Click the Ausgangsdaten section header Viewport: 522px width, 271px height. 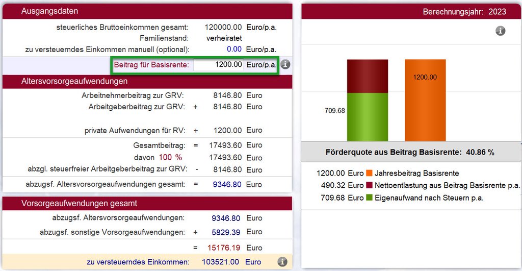click(147, 11)
